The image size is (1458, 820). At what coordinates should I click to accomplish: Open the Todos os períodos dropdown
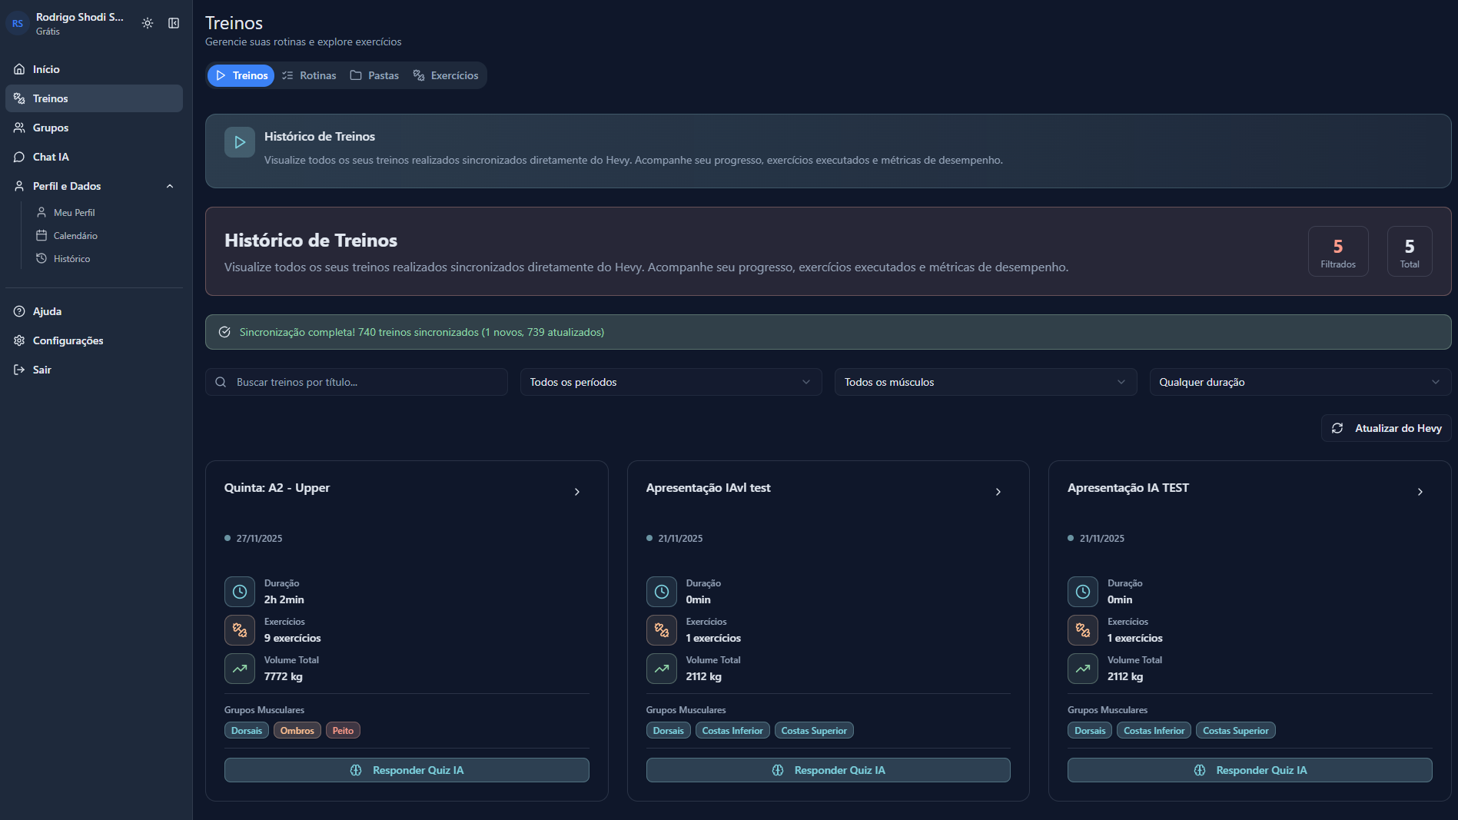(670, 382)
